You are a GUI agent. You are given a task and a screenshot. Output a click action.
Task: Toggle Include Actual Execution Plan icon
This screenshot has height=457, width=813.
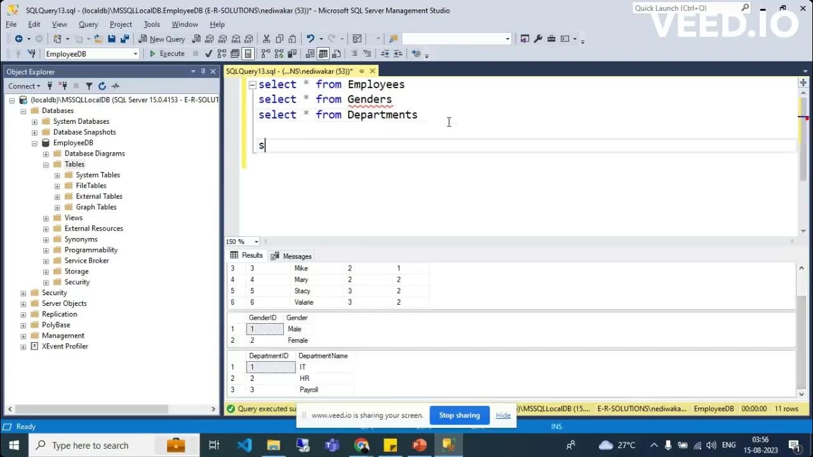click(265, 54)
